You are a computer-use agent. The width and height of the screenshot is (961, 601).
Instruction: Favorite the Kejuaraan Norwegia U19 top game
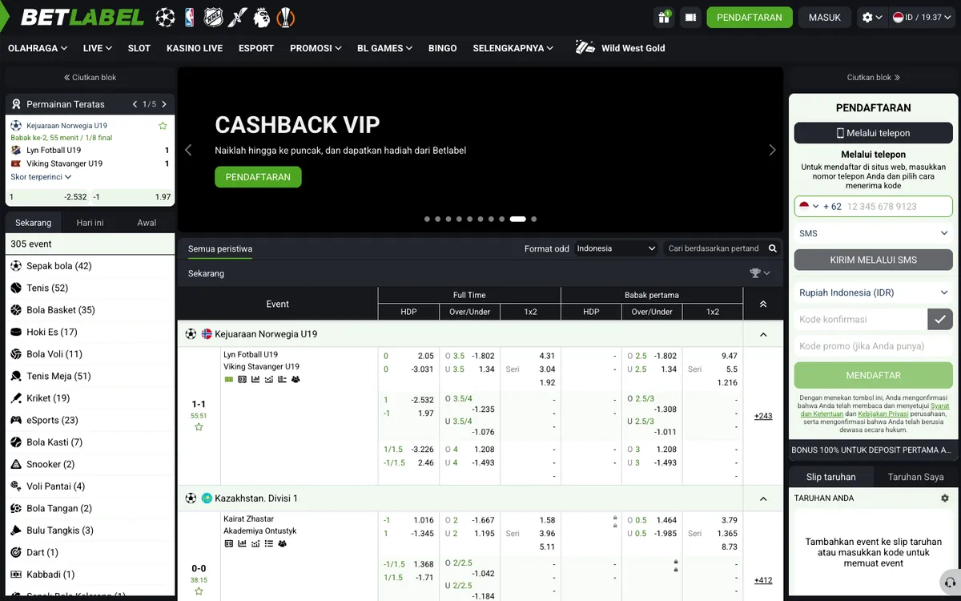tap(163, 126)
